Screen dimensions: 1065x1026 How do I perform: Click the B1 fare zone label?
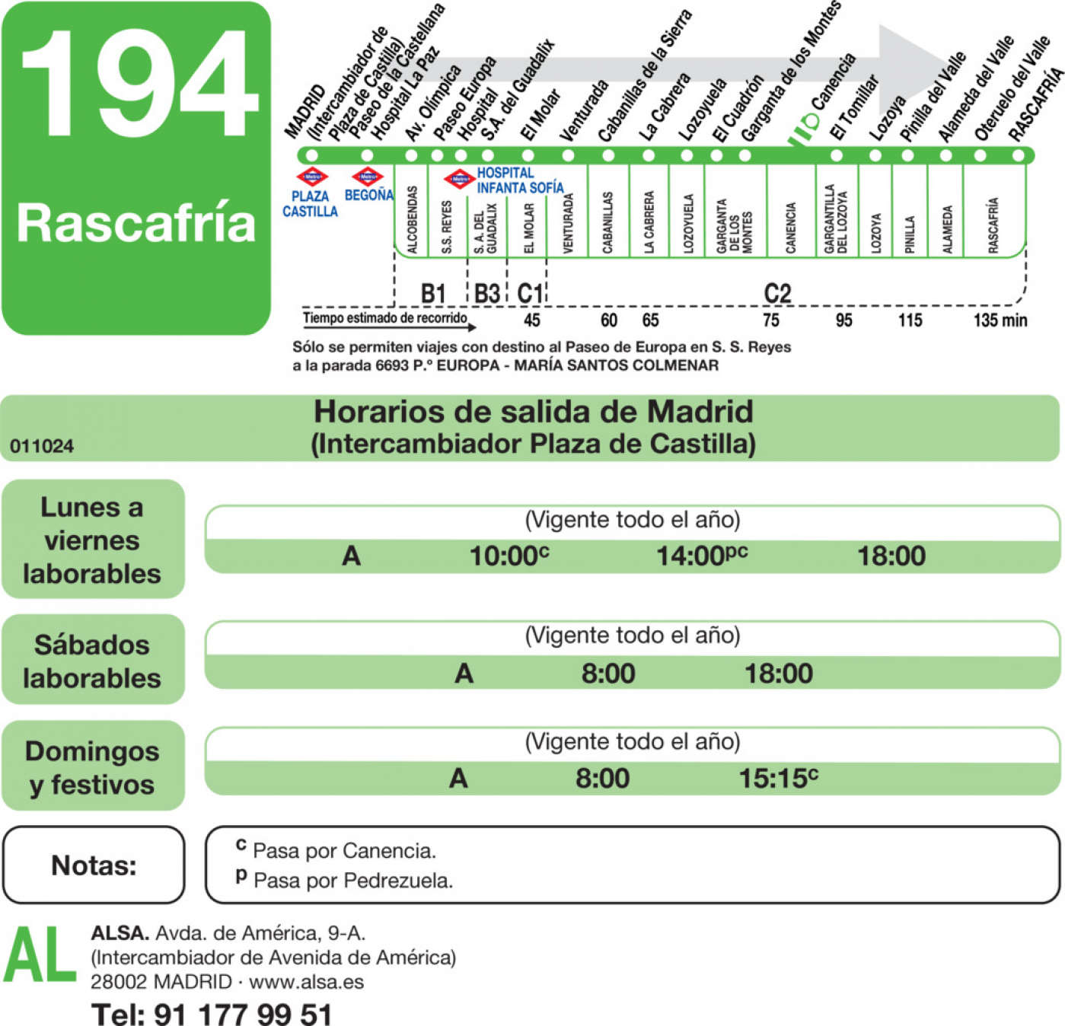point(433,293)
